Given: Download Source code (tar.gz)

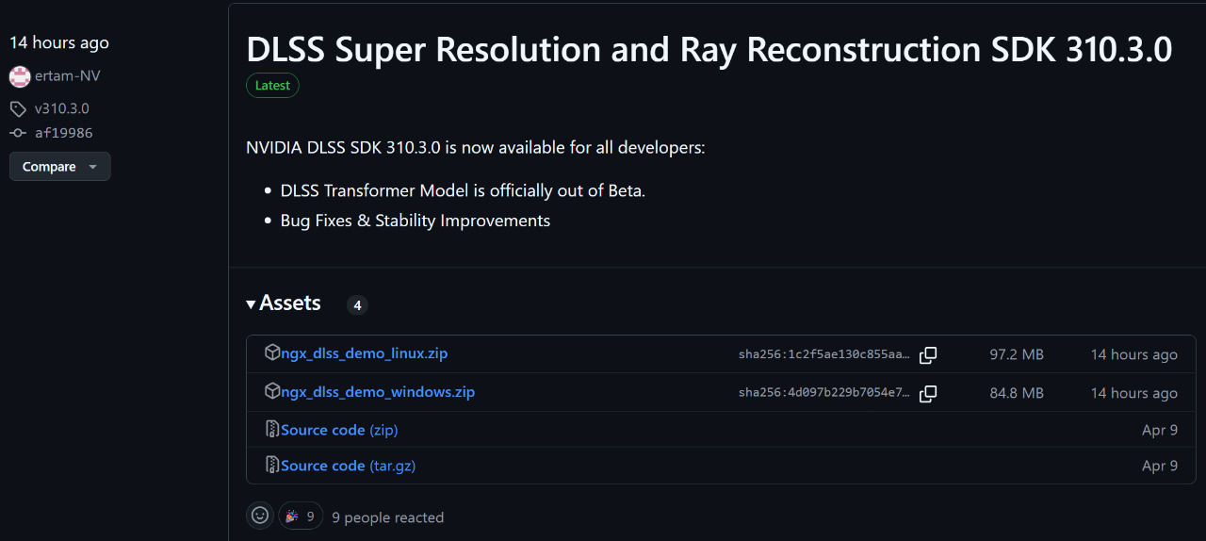Looking at the screenshot, I should 349,466.
